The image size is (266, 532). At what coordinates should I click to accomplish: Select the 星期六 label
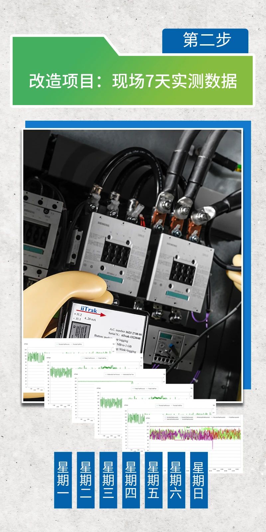pyautogui.click(x=176, y=480)
